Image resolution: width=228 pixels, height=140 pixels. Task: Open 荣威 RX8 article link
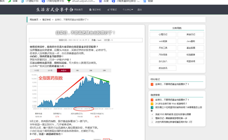click(x=173, y=114)
